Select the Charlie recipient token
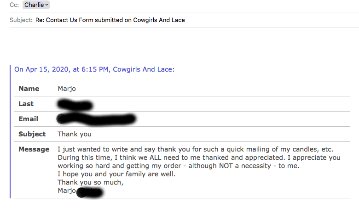This screenshot has width=359, height=208. (x=34, y=5)
